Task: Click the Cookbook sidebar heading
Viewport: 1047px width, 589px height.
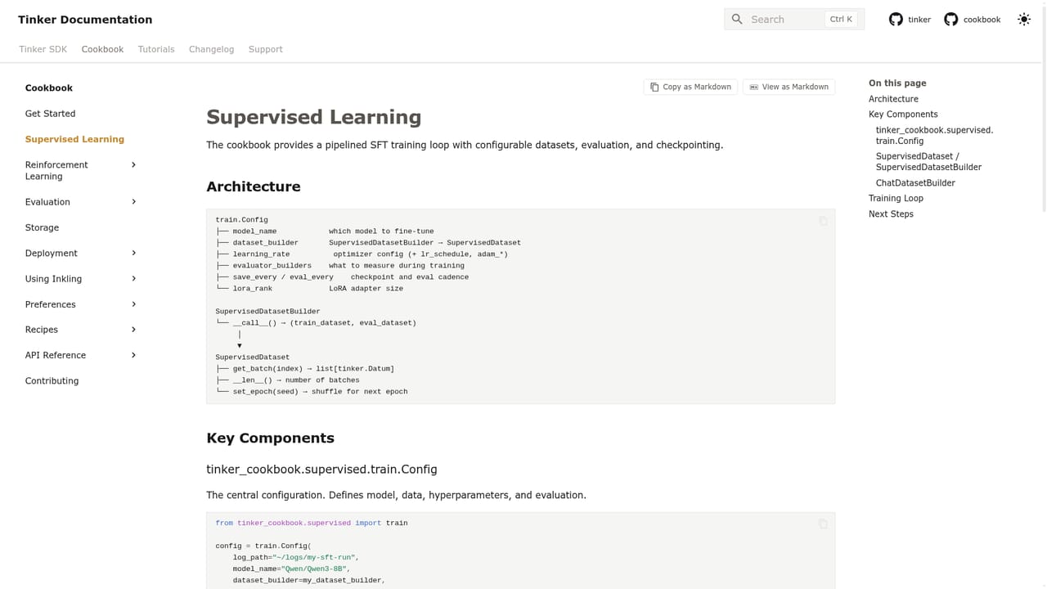Action: [x=49, y=88]
